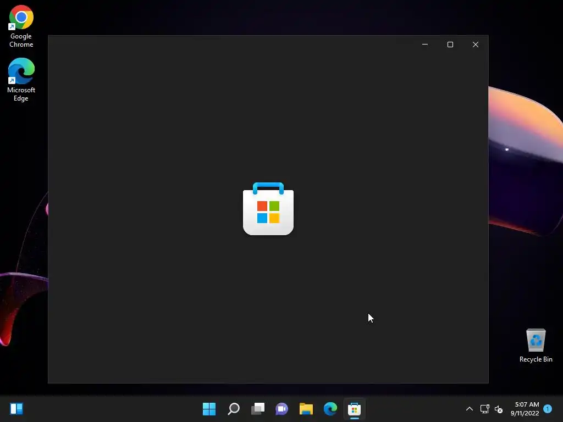Select Microsoft Store taskbar icon
563x422 pixels.
[x=355, y=409]
